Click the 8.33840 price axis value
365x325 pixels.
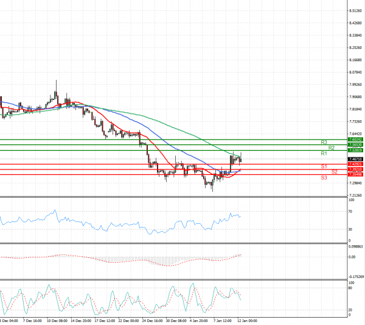[x=356, y=35]
